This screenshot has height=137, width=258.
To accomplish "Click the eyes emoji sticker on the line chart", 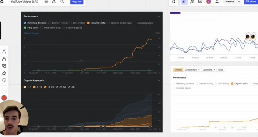I will coord(250,36).
